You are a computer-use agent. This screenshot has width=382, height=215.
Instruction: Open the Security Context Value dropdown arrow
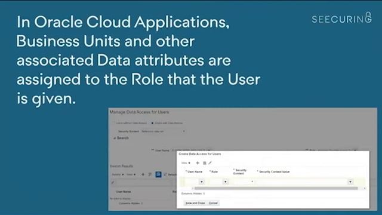click(350, 182)
